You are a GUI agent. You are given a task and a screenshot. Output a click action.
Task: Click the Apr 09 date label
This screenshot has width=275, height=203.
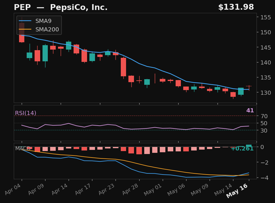(36, 189)
